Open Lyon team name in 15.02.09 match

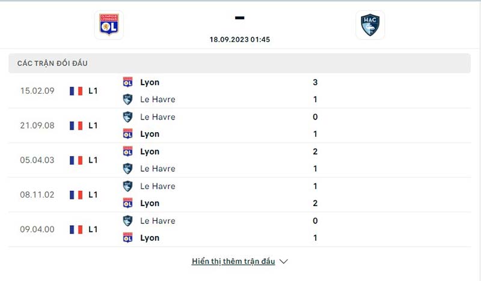pos(150,82)
